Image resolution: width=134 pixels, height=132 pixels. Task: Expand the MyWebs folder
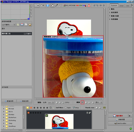[x=4, y=114]
